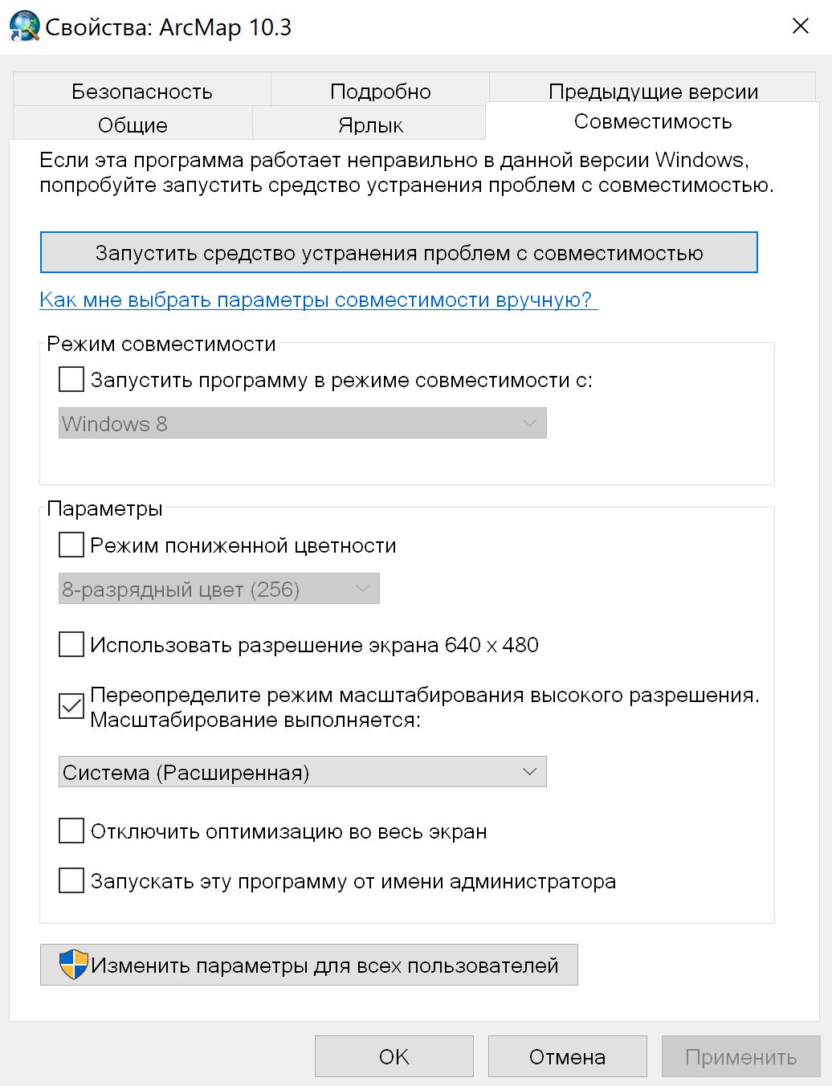
Task: Switch to the Общие tab
Action: point(133,125)
